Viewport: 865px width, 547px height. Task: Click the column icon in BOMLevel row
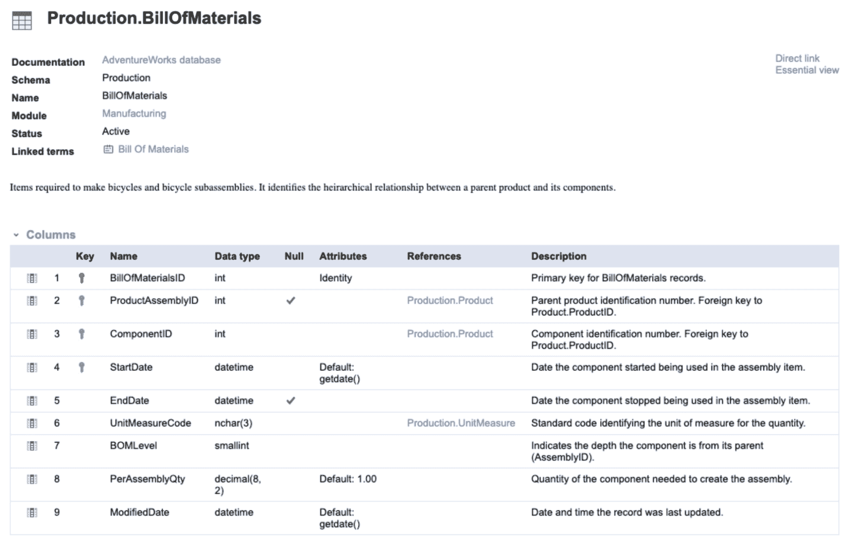click(x=32, y=446)
